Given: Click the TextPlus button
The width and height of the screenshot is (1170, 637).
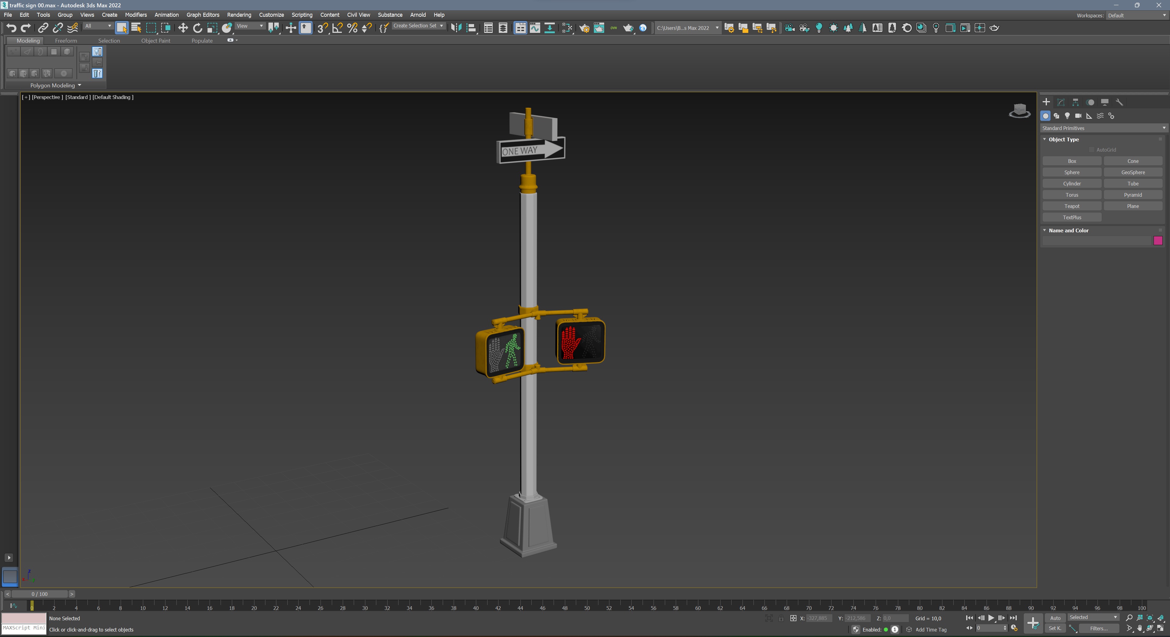Looking at the screenshot, I should tap(1072, 217).
